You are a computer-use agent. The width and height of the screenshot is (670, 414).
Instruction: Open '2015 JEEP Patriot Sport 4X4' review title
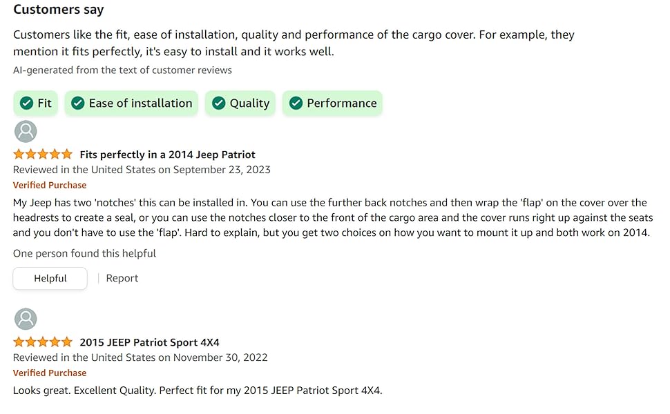tap(150, 342)
